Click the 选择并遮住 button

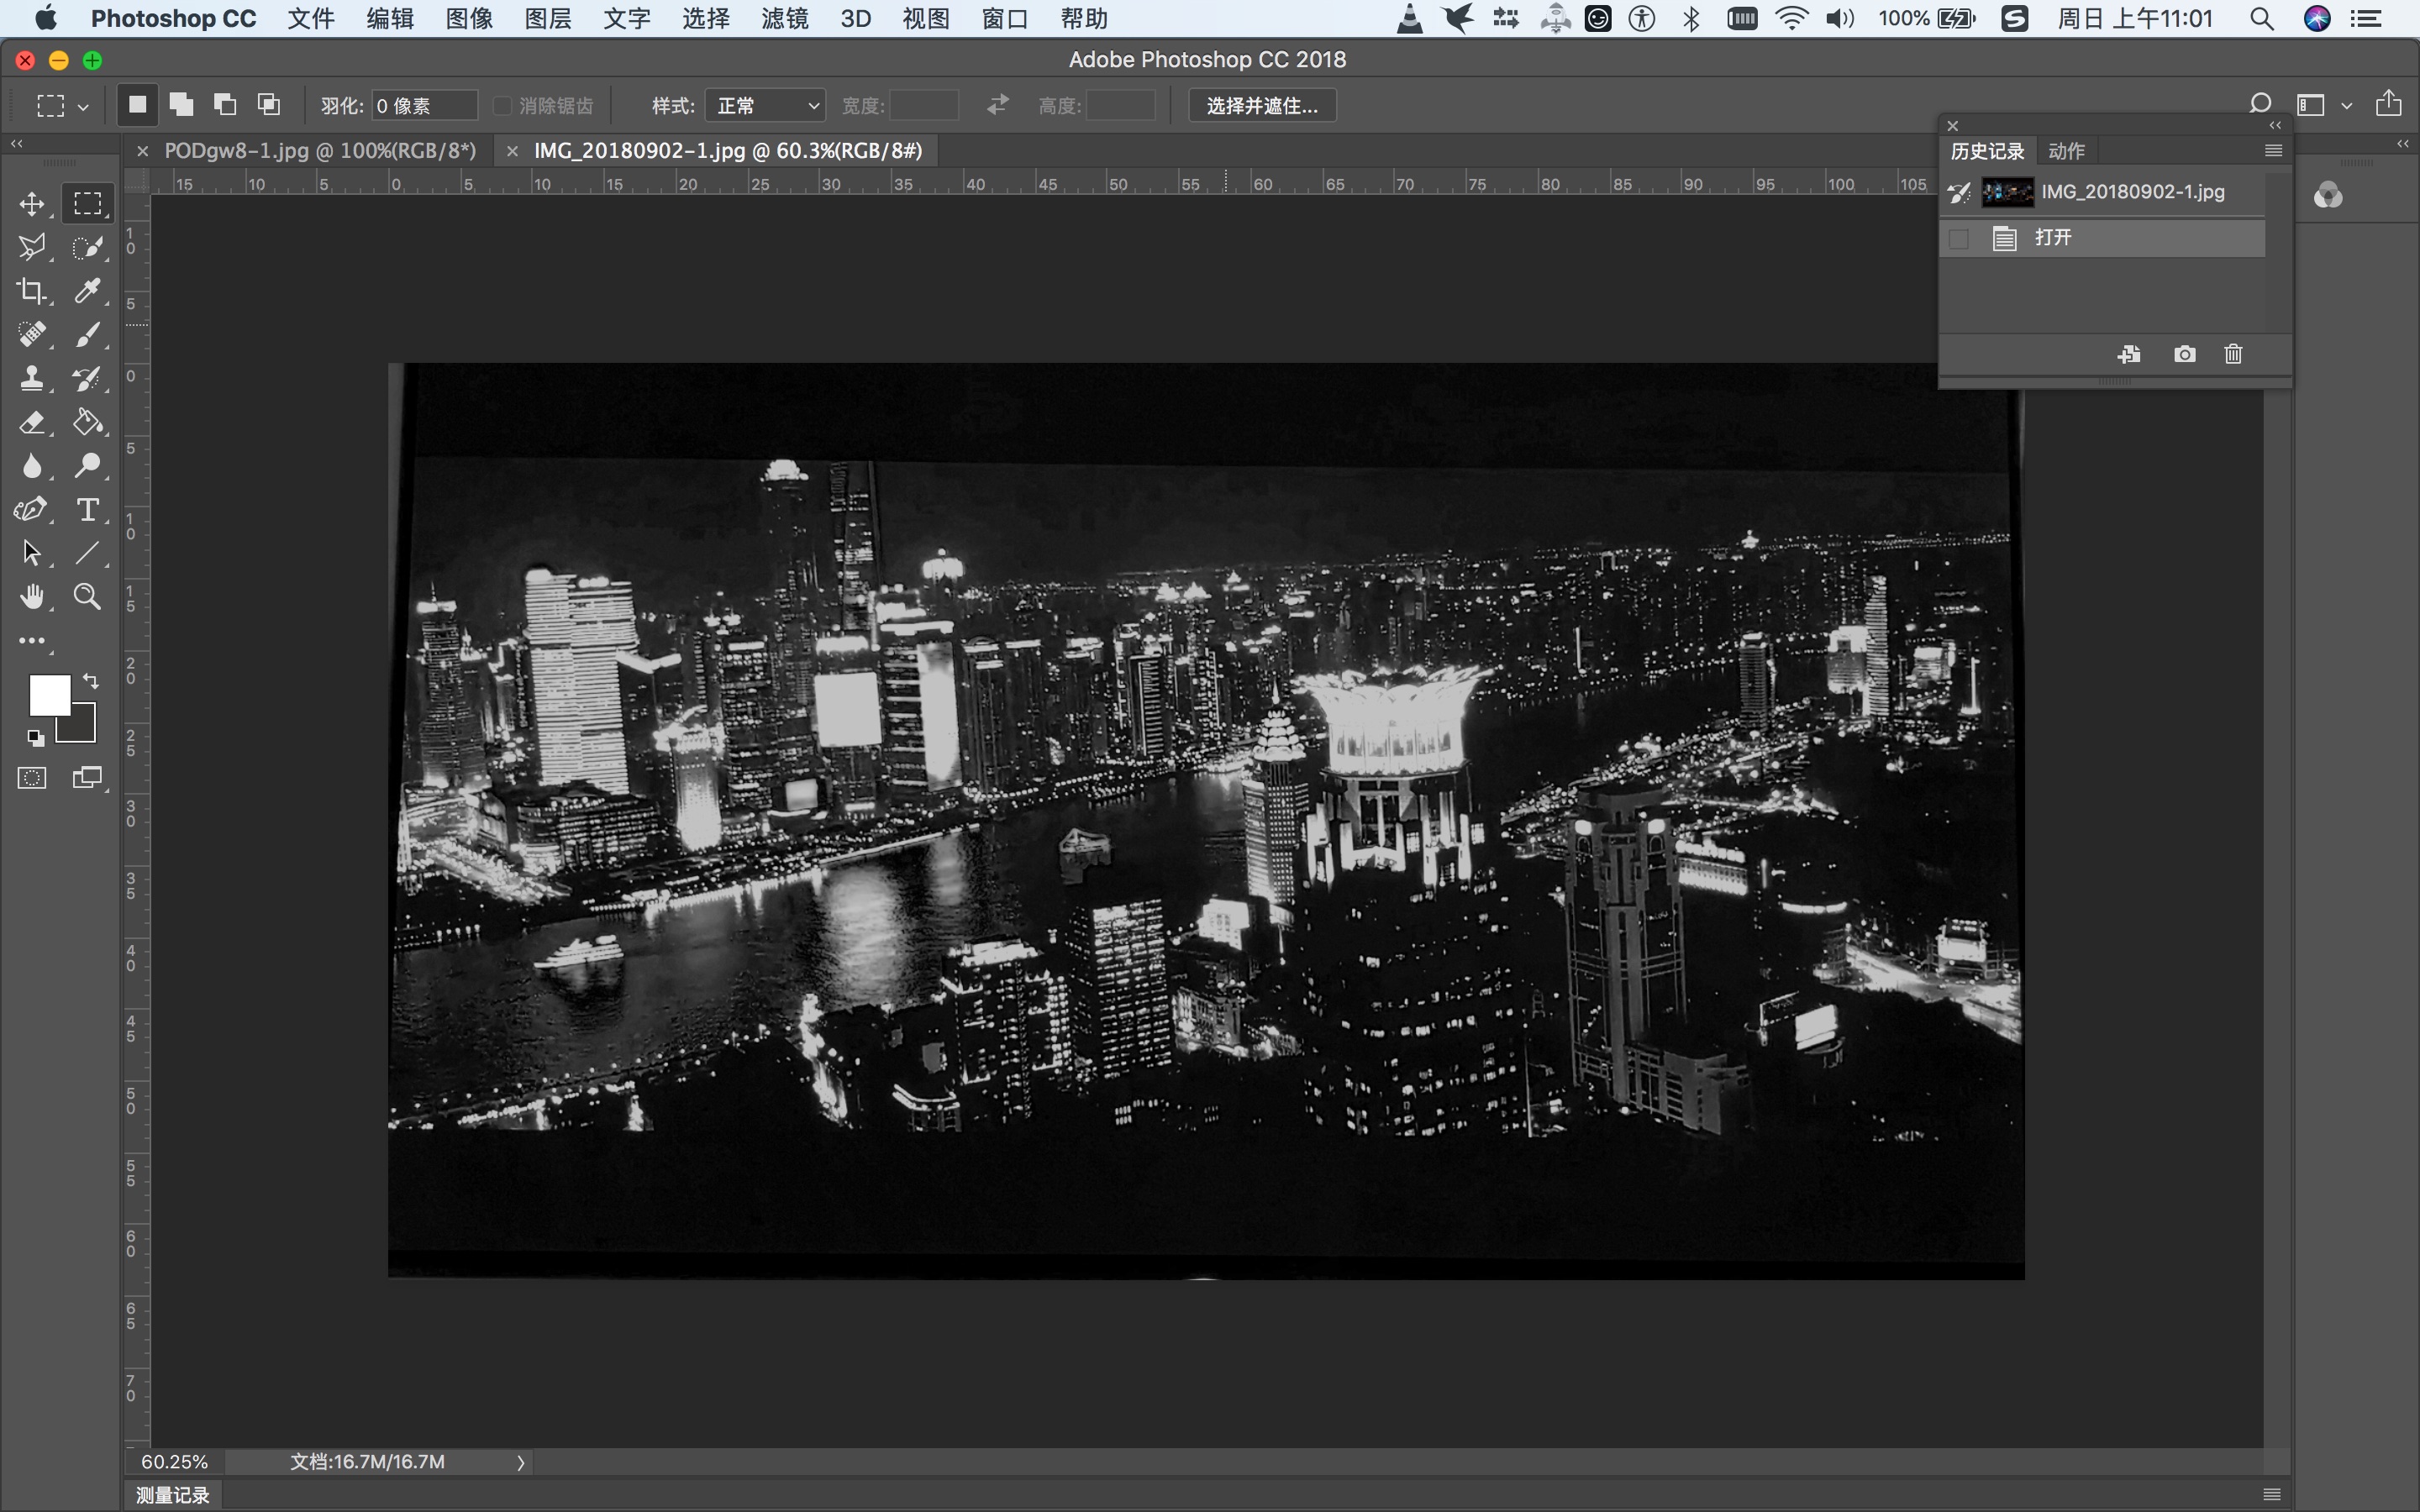(1261, 106)
